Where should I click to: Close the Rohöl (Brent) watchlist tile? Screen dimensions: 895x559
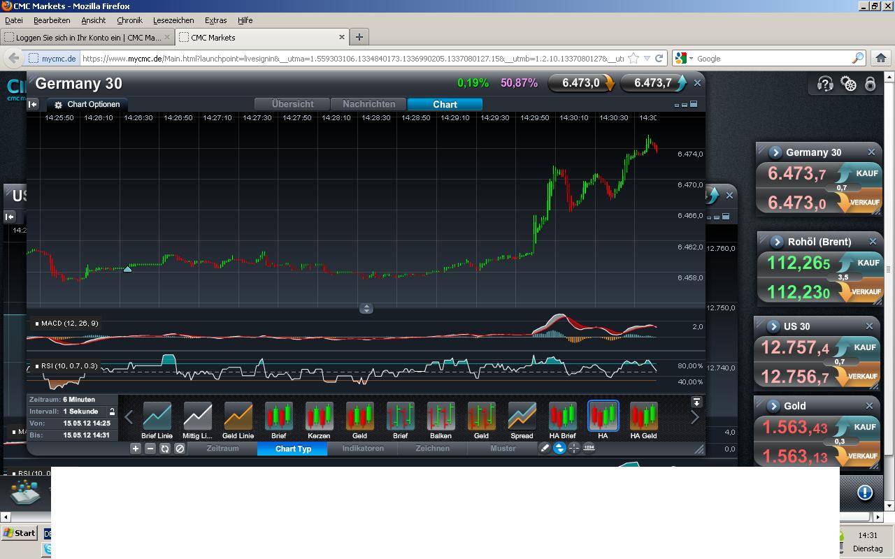click(873, 242)
